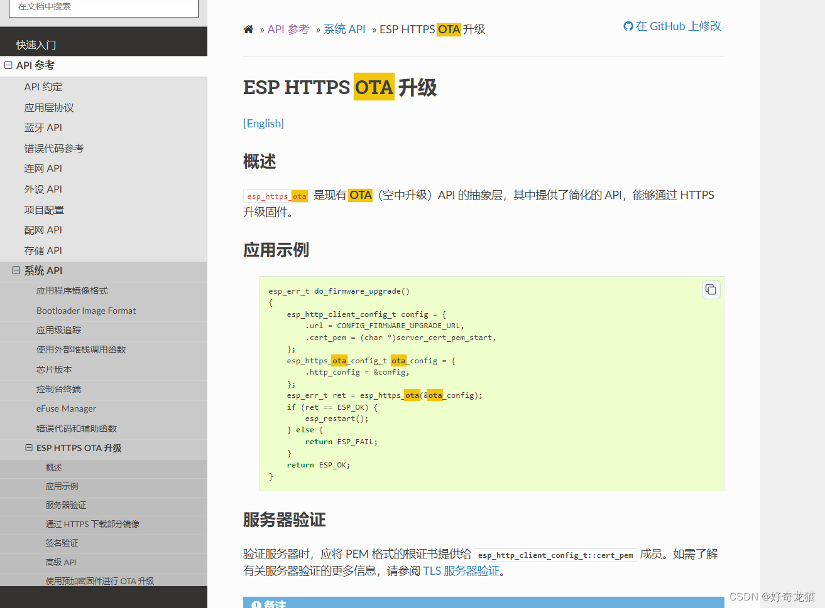Click API 参考 breadcrumb link
The width and height of the screenshot is (825, 608).
click(x=288, y=29)
